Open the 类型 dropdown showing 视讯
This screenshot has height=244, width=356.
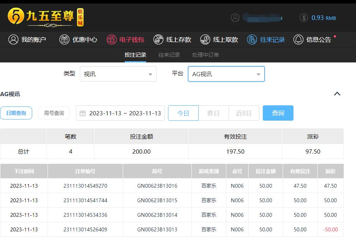click(x=118, y=74)
